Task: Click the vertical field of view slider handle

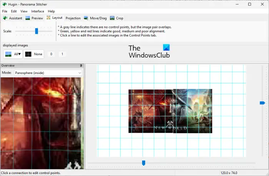Action: (262, 103)
